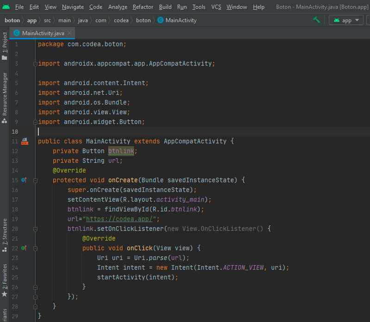Select the MainActivity.java editor tab
The height and width of the screenshot is (322, 370).
point(44,33)
